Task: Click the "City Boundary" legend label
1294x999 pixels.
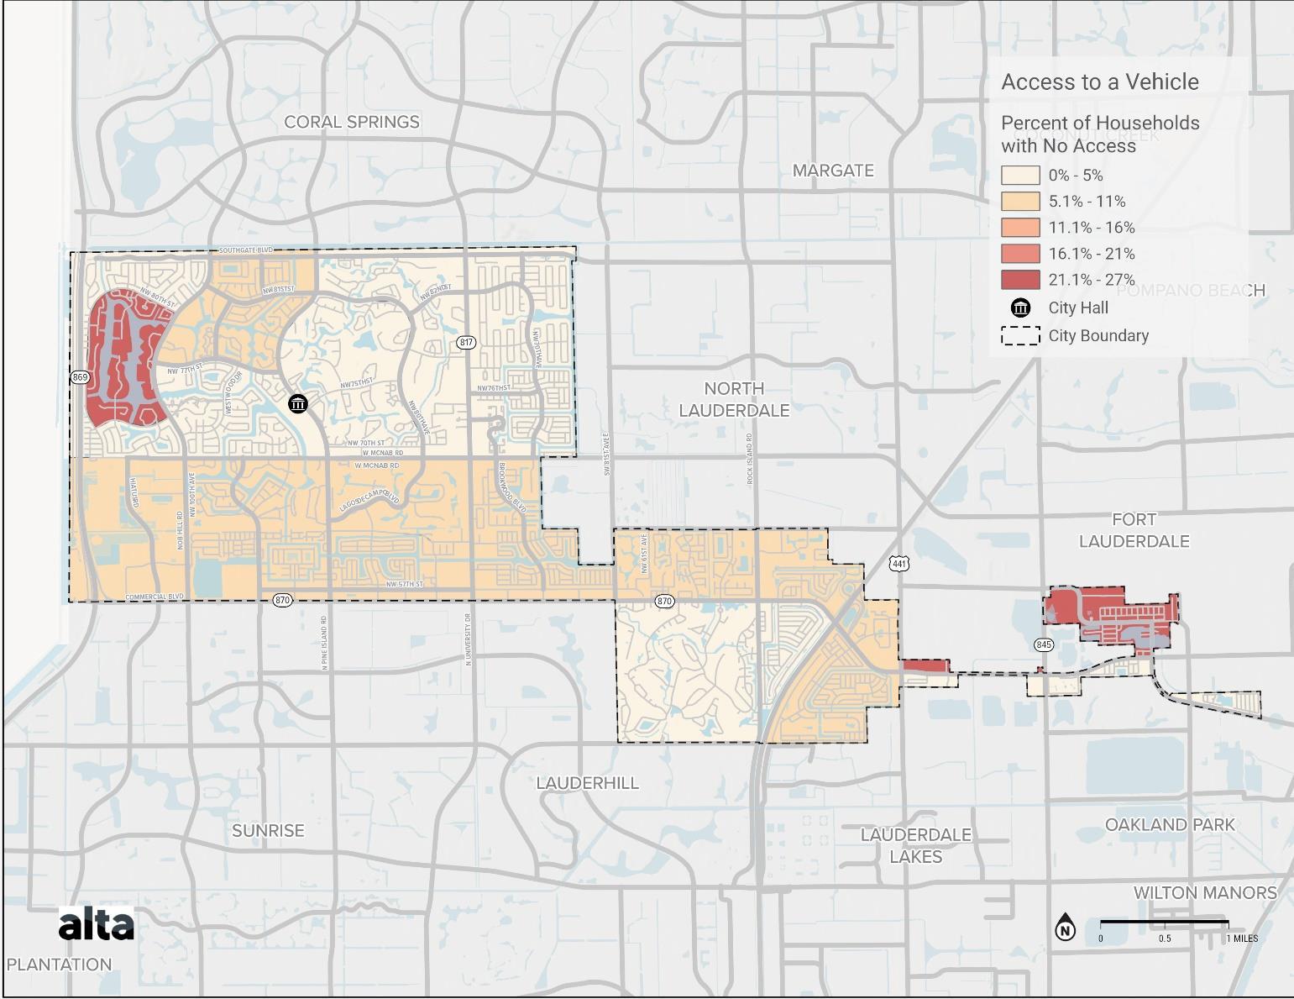Action: click(x=1098, y=335)
